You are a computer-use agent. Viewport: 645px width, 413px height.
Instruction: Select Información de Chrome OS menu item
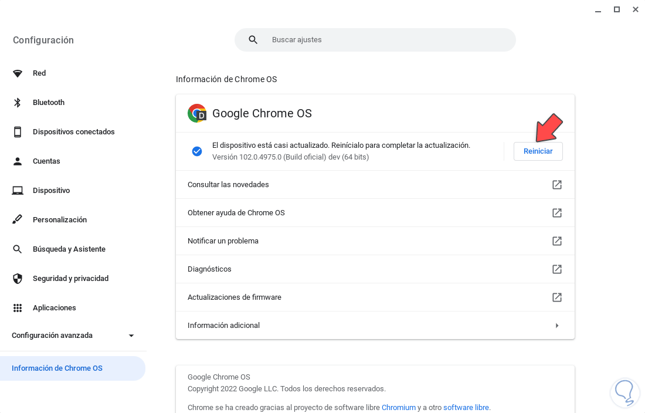pyautogui.click(x=57, y=368)
